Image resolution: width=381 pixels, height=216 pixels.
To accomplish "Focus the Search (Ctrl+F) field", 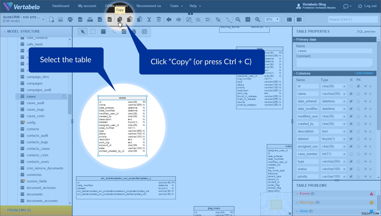I will pyautogui.click(x=353, y=19).
